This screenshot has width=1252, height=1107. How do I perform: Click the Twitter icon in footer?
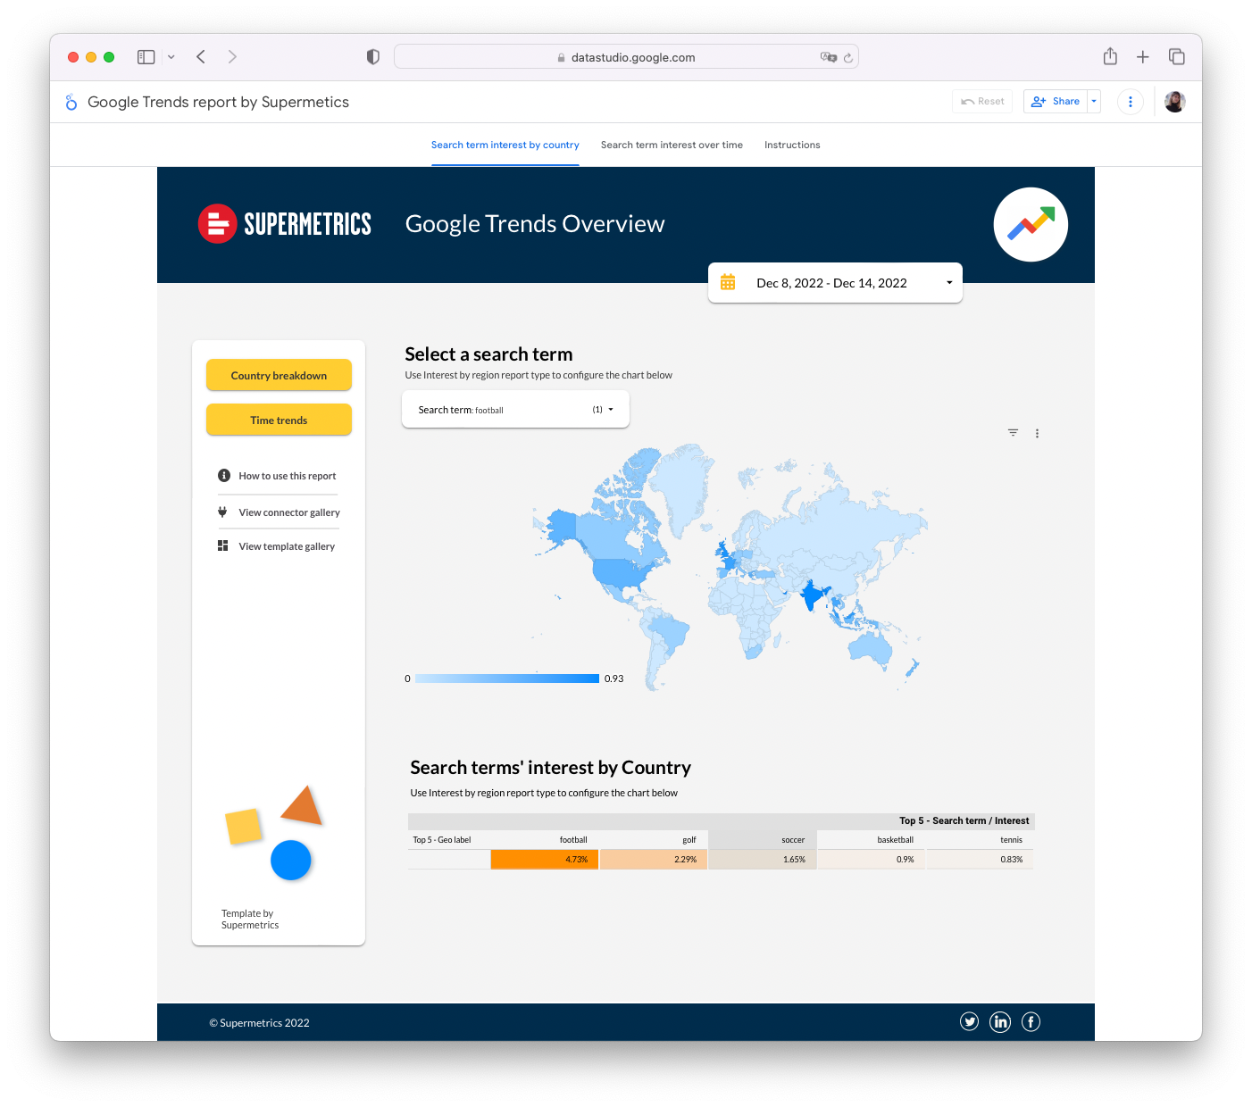coord(969,1022)
